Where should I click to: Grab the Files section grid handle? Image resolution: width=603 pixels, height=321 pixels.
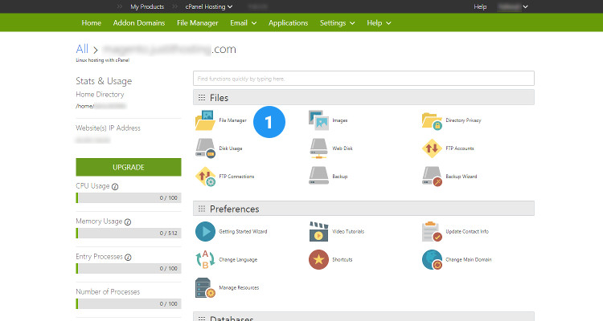pyautogui.click(x=202, y=98)
